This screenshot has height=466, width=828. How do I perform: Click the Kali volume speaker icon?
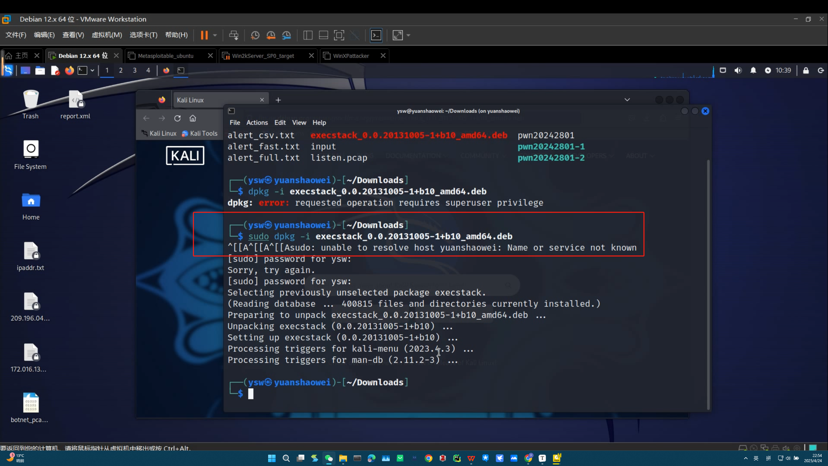(x=738, y=70)
